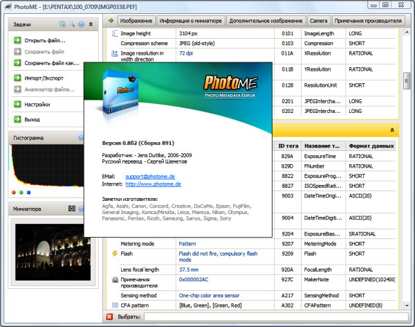Click green arrow icon for Открыть файл
Image resolution: width=415 pixels, height=327 pixels.
[x=17, y=40]
